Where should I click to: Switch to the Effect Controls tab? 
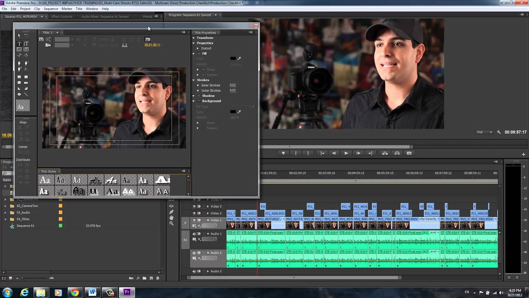tap(62, 17)
